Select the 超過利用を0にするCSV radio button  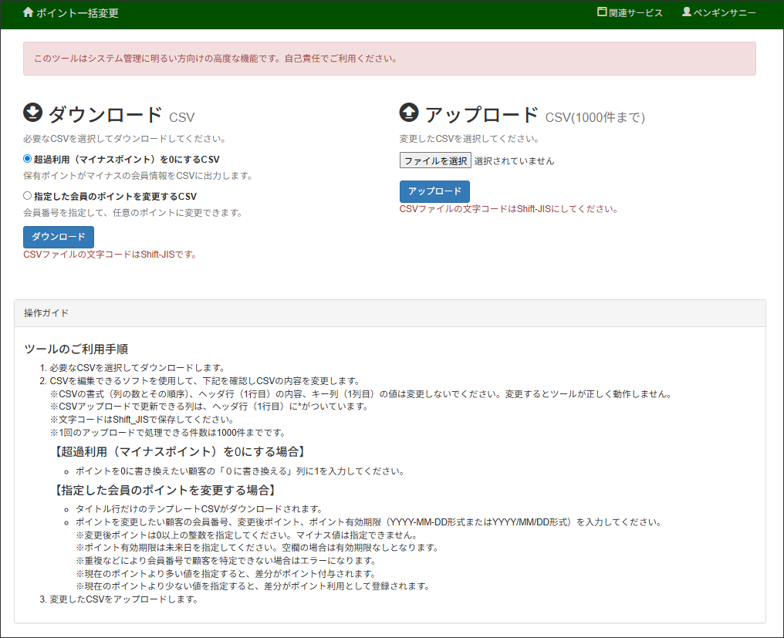click(28, 159)
